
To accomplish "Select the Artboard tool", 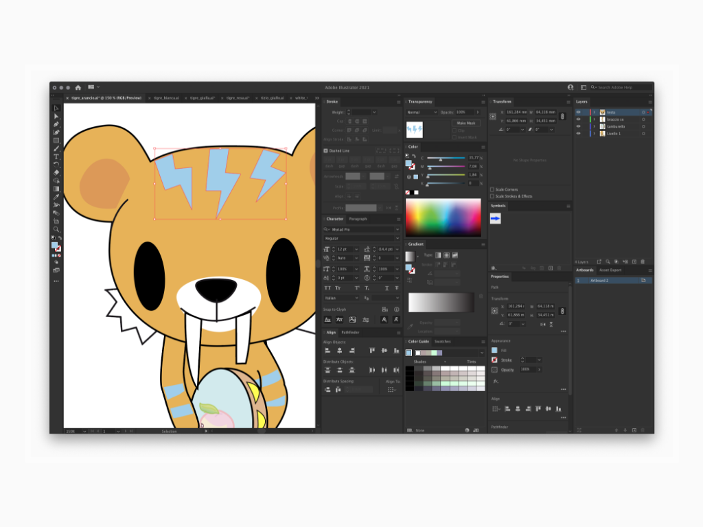I will point(56,221).
